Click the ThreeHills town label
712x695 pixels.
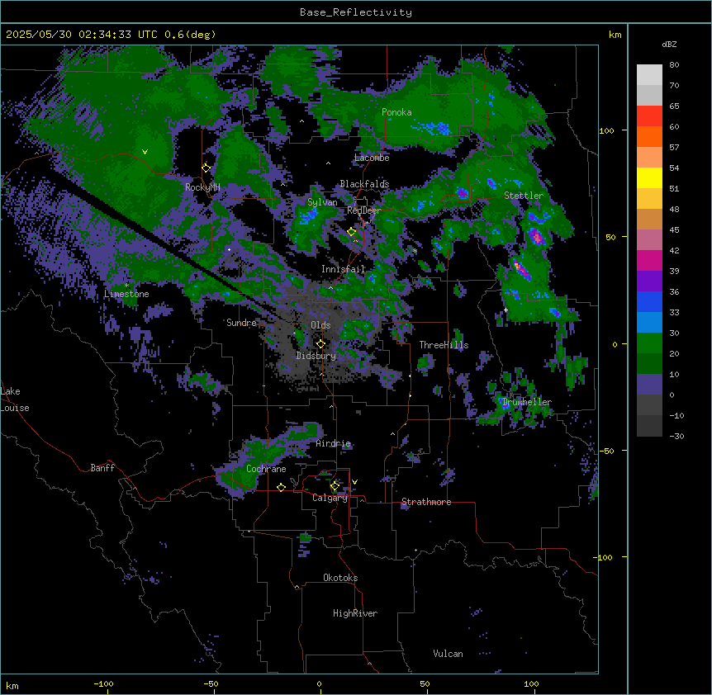pyautogui.click(x=444, y=345)
